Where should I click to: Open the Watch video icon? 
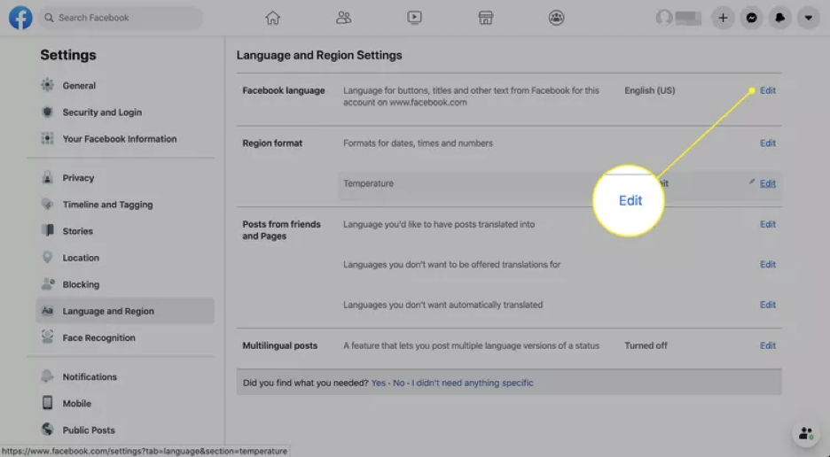pyautogui.click(x=414, y=18)
